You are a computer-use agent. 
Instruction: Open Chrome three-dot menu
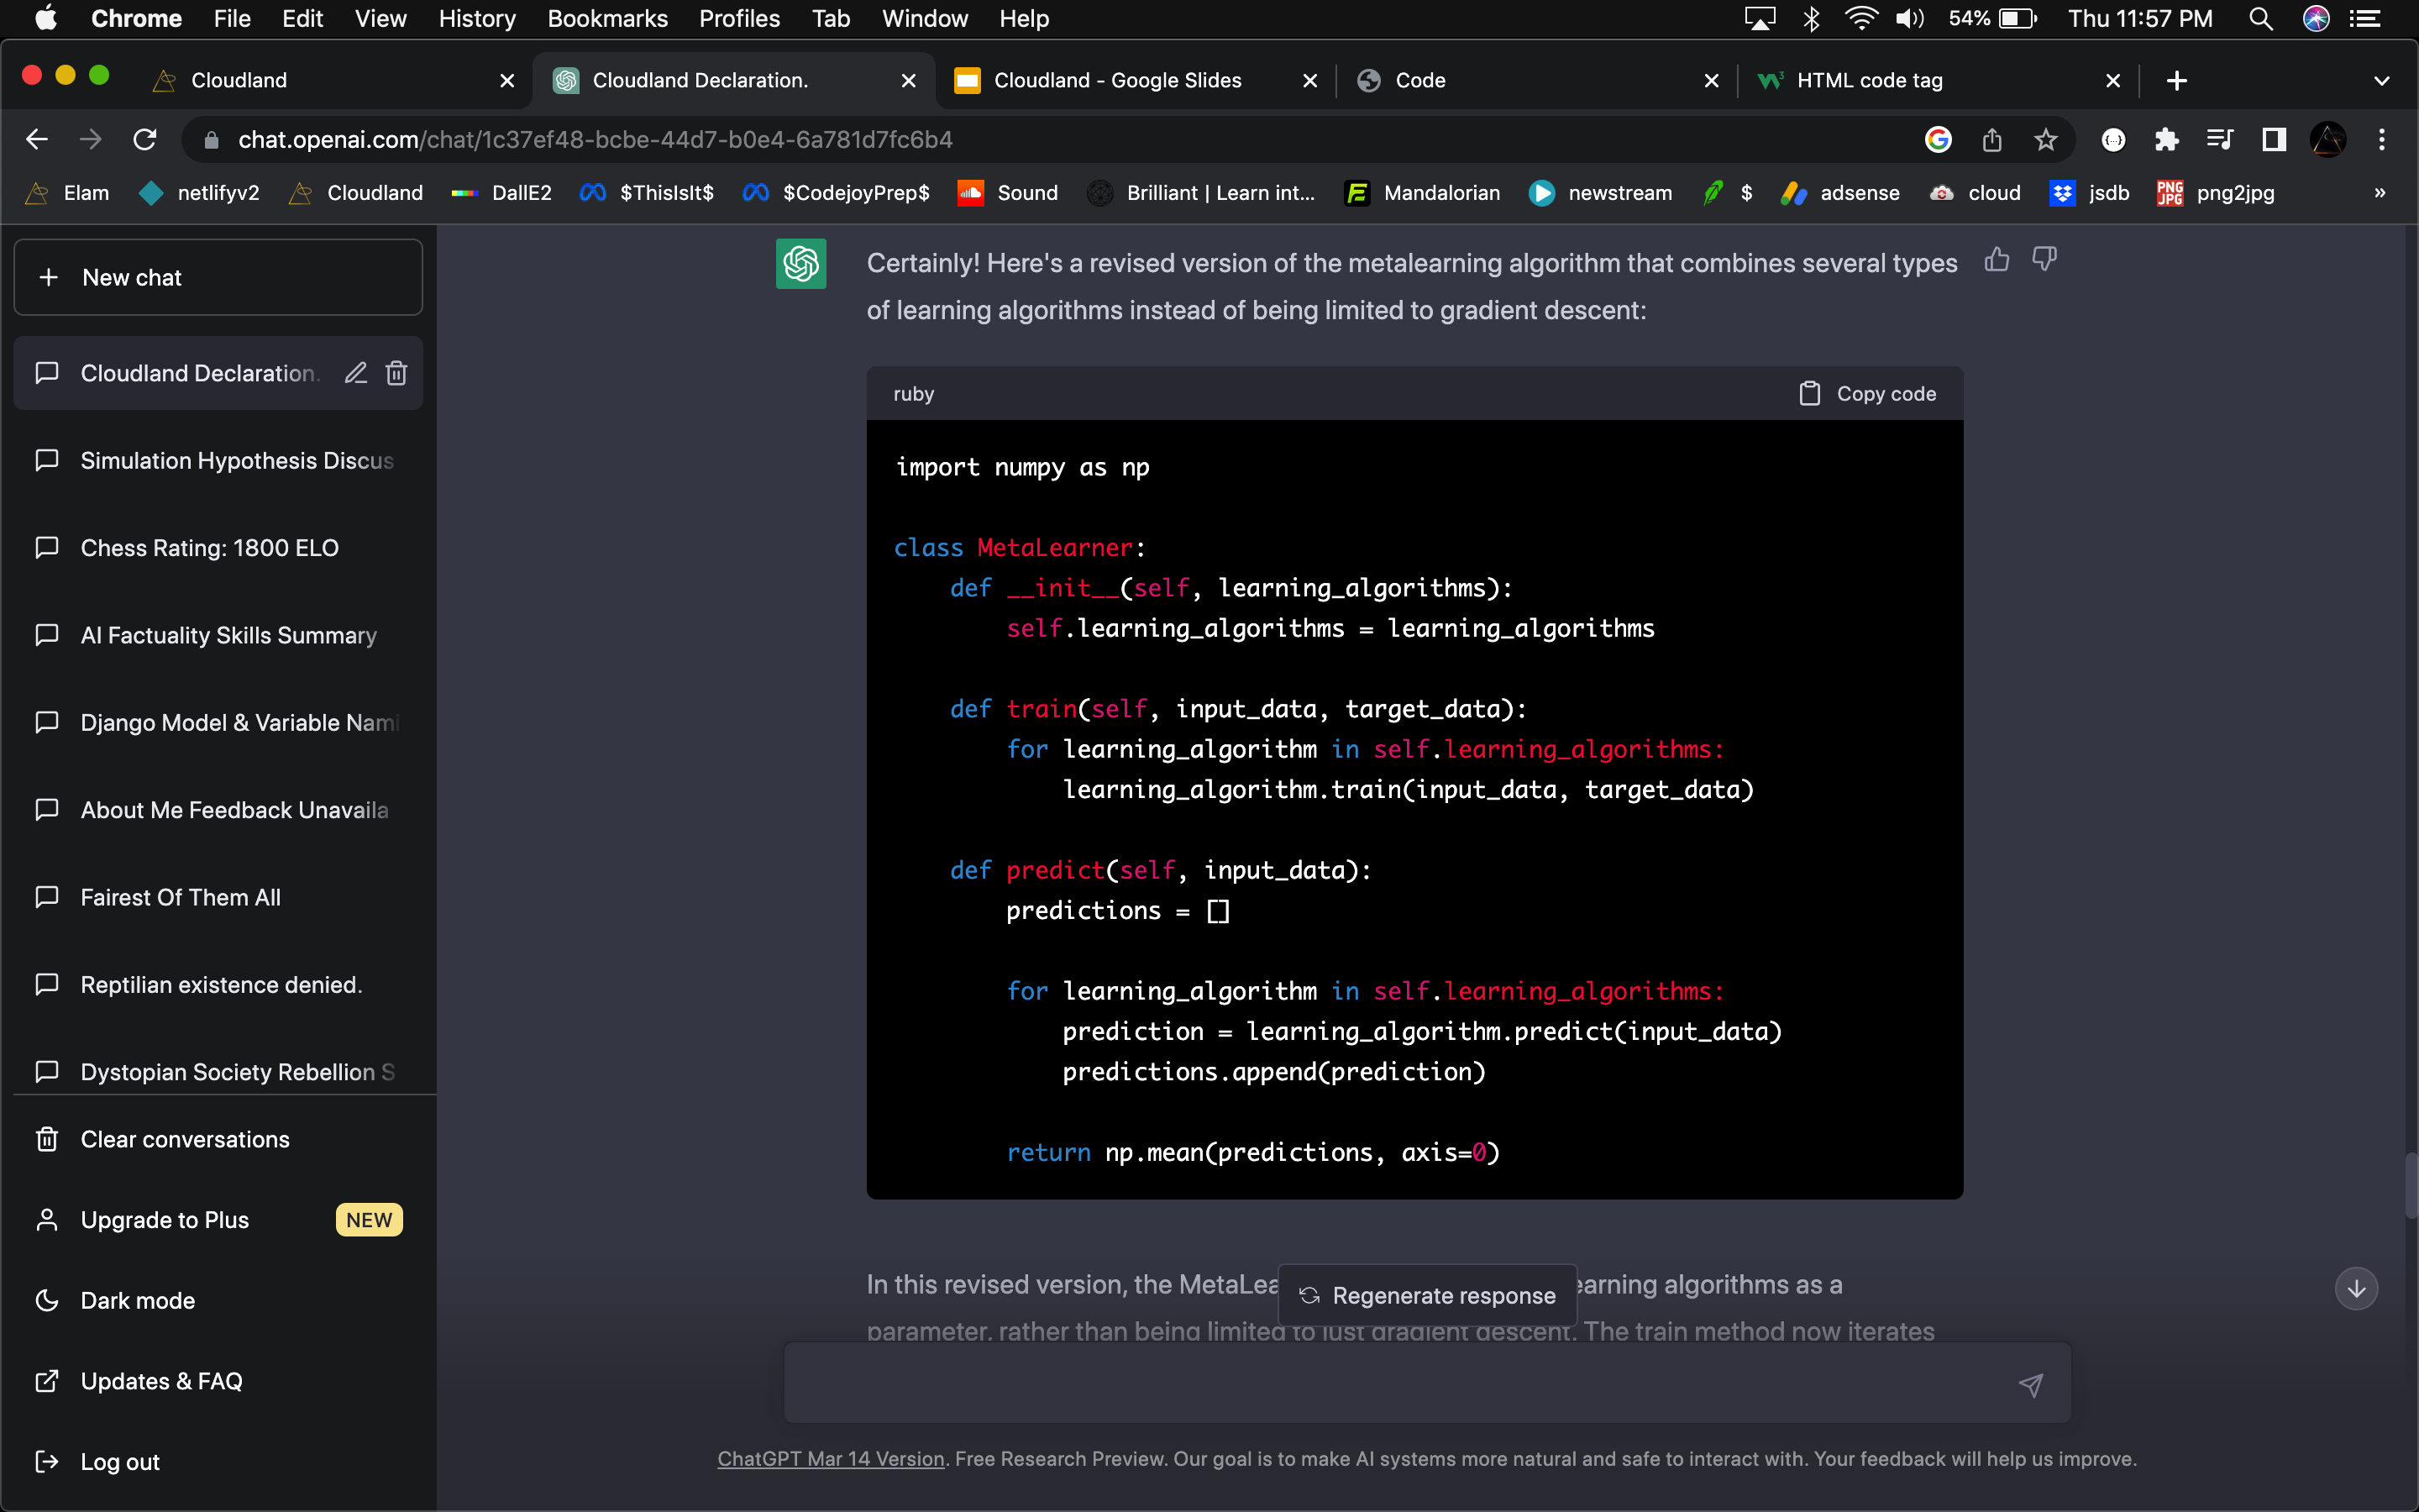[x=2382, y=139]
